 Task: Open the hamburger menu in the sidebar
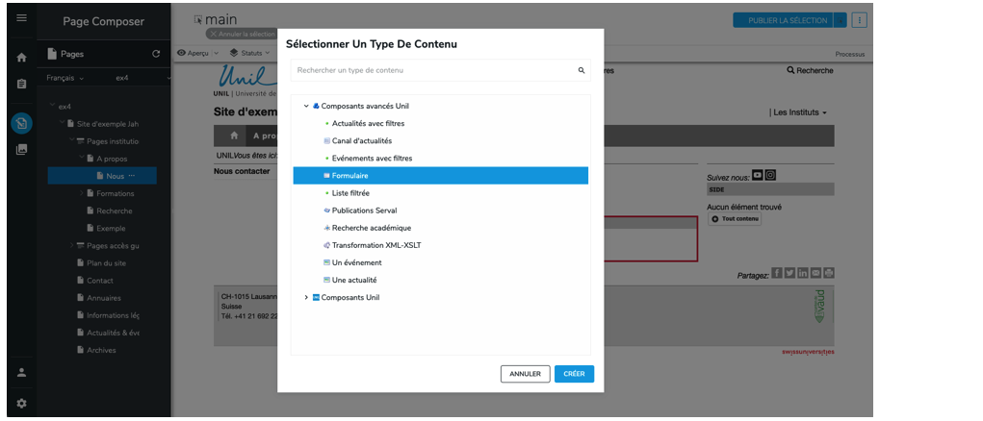(x=21, y=18)
